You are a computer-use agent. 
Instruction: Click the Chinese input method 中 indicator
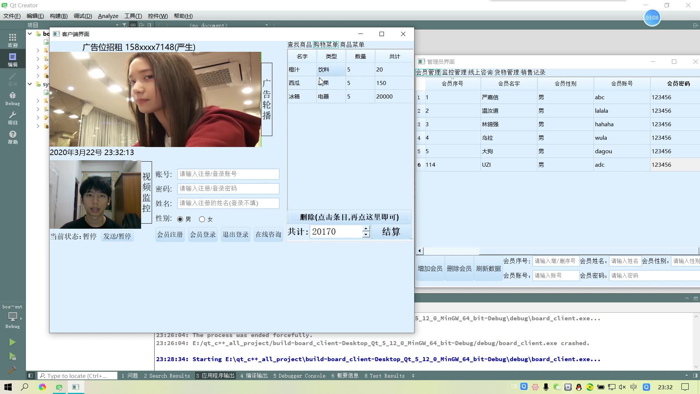(633, 387)
